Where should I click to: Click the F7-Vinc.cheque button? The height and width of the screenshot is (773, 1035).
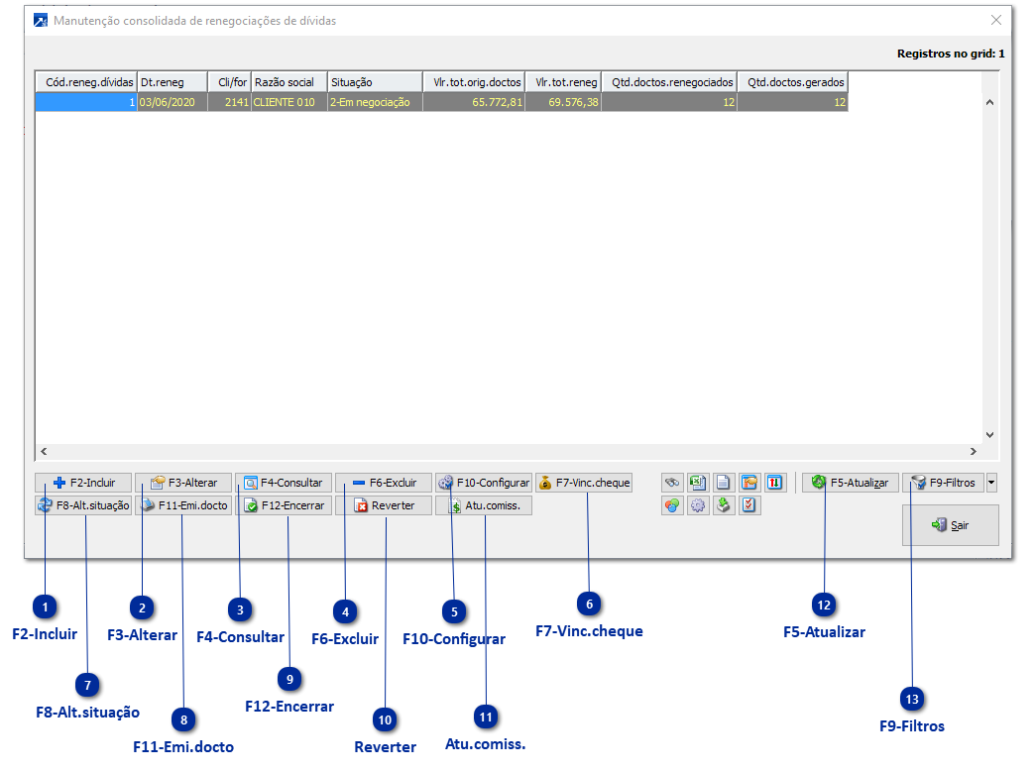pos(584,483)
